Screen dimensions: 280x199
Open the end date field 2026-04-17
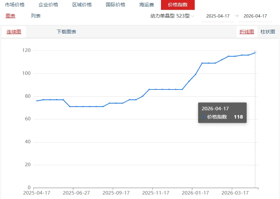point(255,16)
